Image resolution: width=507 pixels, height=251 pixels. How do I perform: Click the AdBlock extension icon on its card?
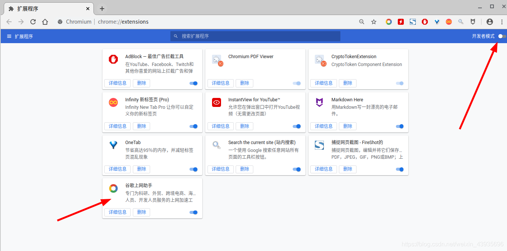(x=113, y=59)
